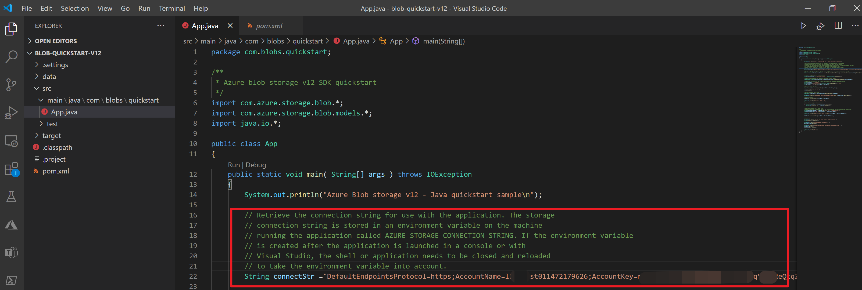Collapse the src folder
The width and height of the screenshot is (862, 290).
tap(47, 89)
